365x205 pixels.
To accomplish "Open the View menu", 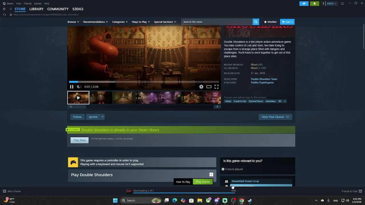I will 19,3.
